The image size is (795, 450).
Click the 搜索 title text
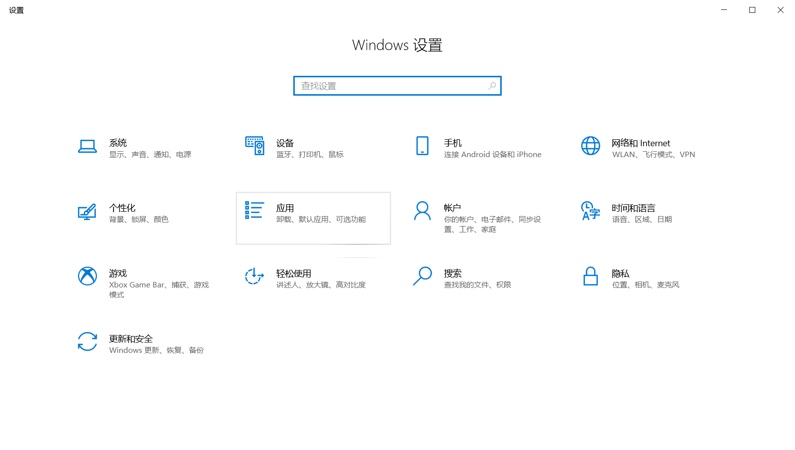(453, 273)
